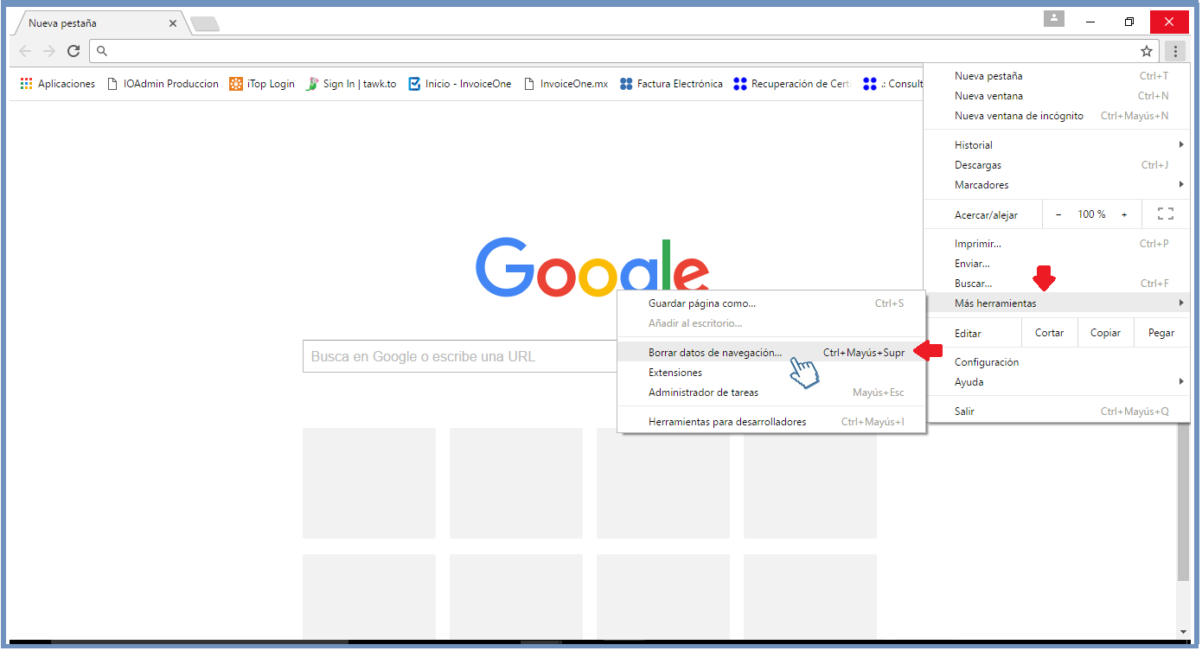This screenshot has width=1202, height=651.
Task: Choose Salir to quit Chrome
Action: point(1057,412)
